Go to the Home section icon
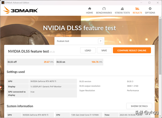 coord(89,9)
